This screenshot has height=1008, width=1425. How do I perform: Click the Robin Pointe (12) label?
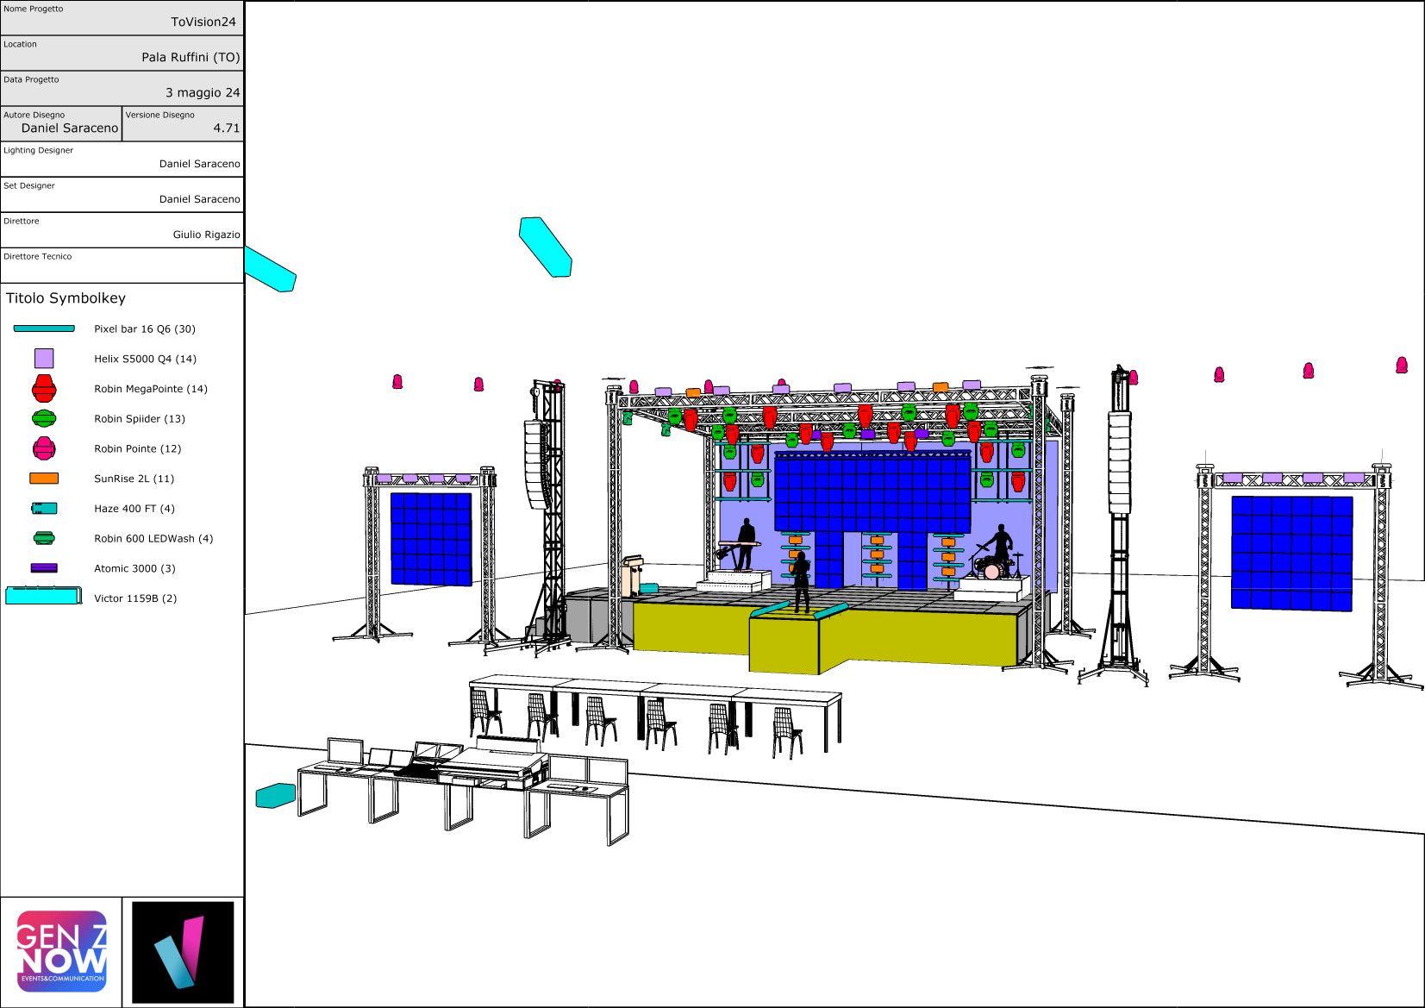(138, 449)
